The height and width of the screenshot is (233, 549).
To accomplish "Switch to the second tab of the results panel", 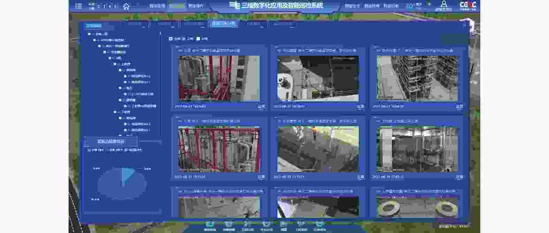I will (165, 24).
